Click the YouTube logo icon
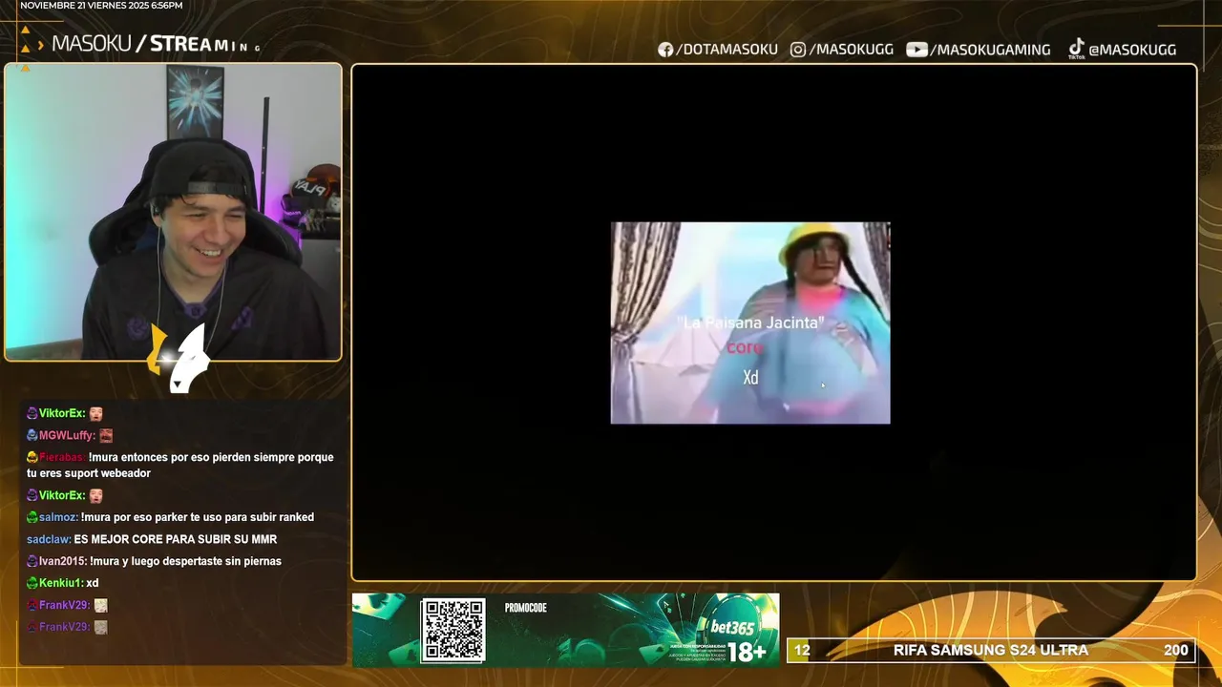The height and width of the screenshot is (687, 1222). [916, 50]
